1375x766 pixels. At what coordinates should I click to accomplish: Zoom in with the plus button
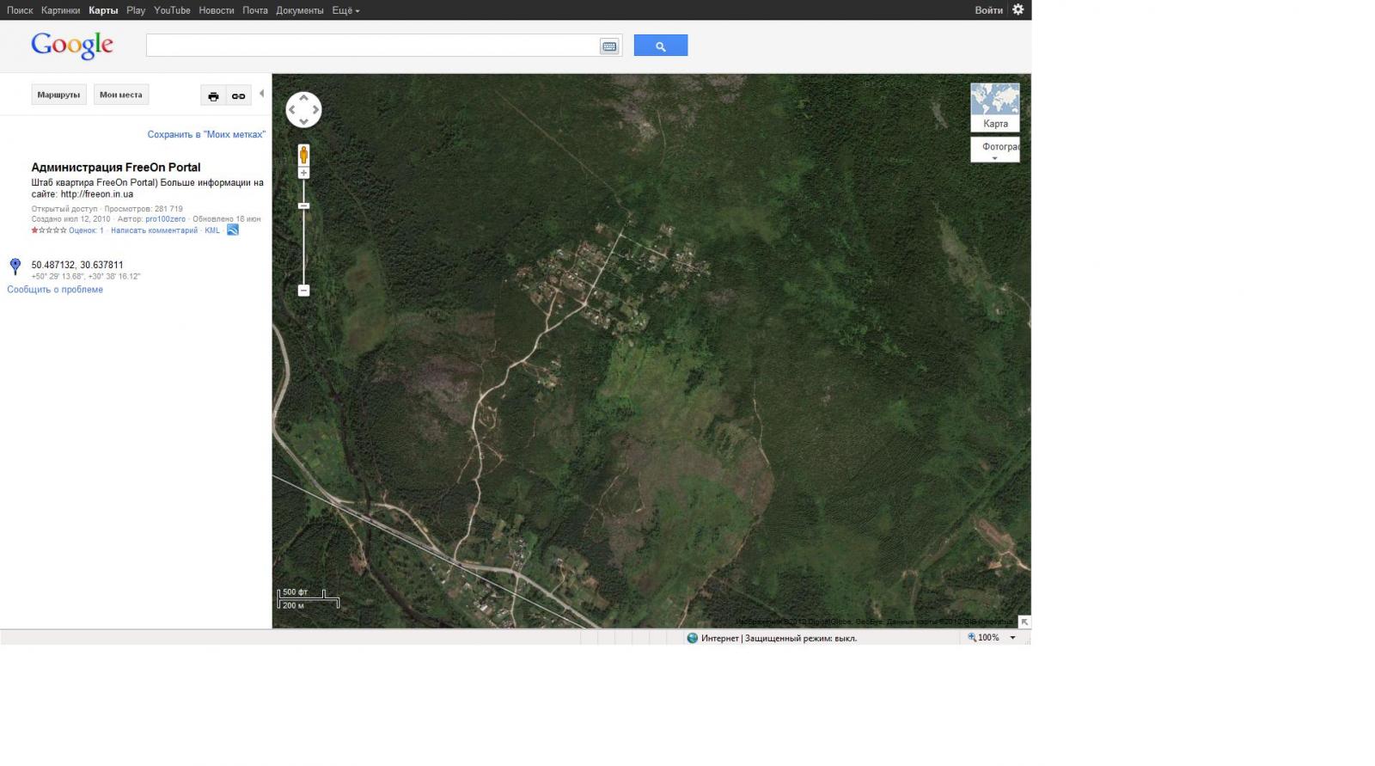(303, 174)
